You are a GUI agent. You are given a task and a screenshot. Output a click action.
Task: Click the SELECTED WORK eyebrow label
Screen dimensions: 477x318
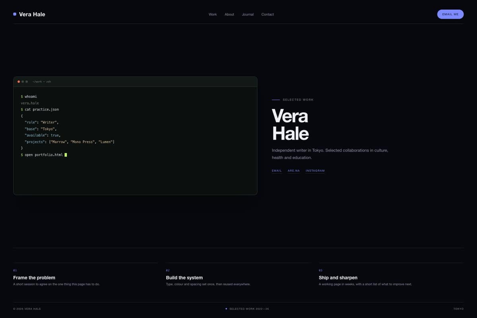[298, 100]
